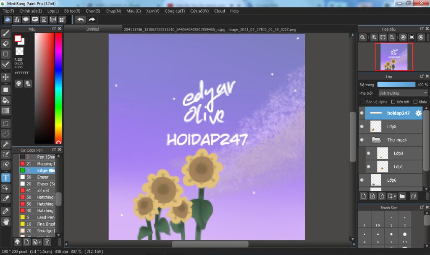
Task: Select the Bucket fill tool
Action: [6, 100]
